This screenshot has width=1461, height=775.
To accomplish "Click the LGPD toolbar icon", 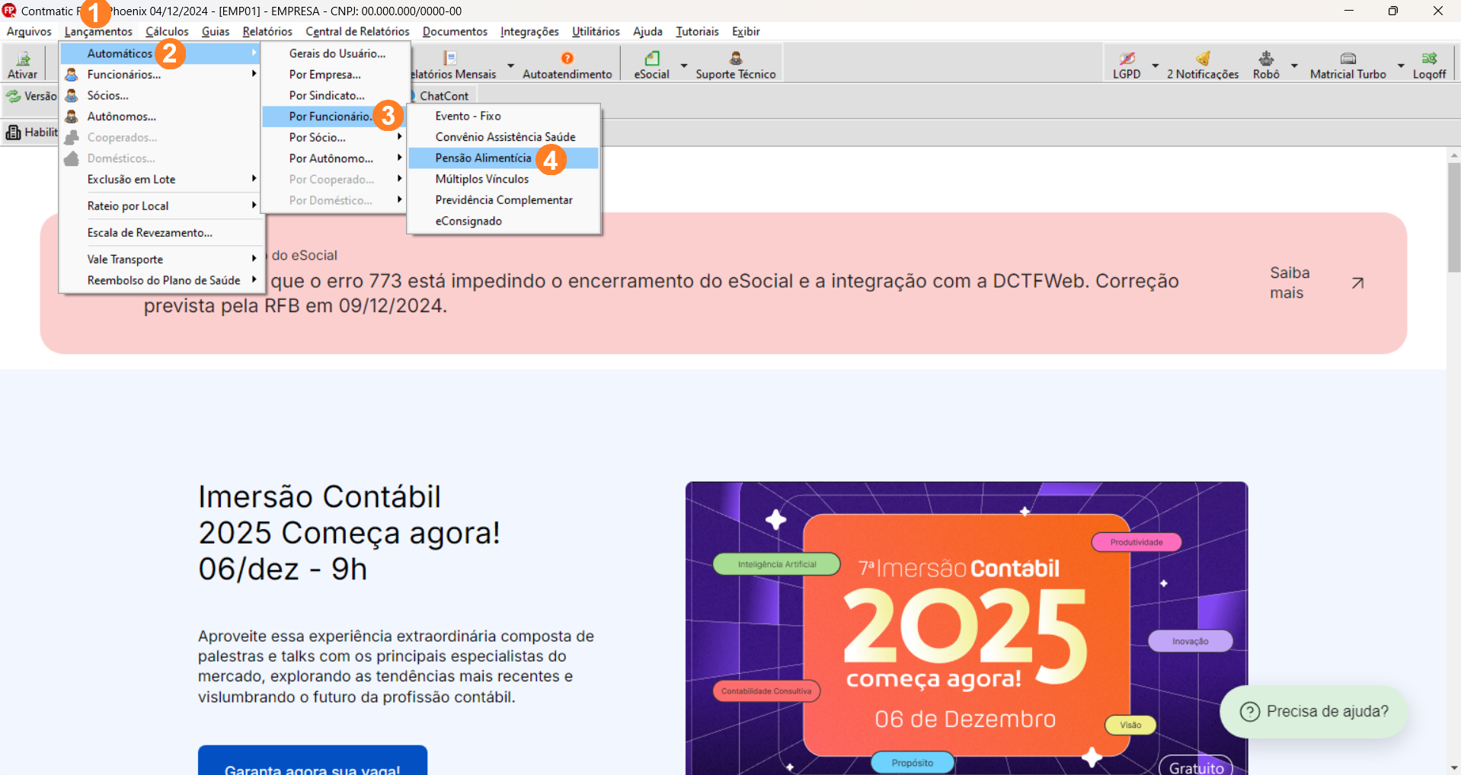I will click(x=1127, y=59).
